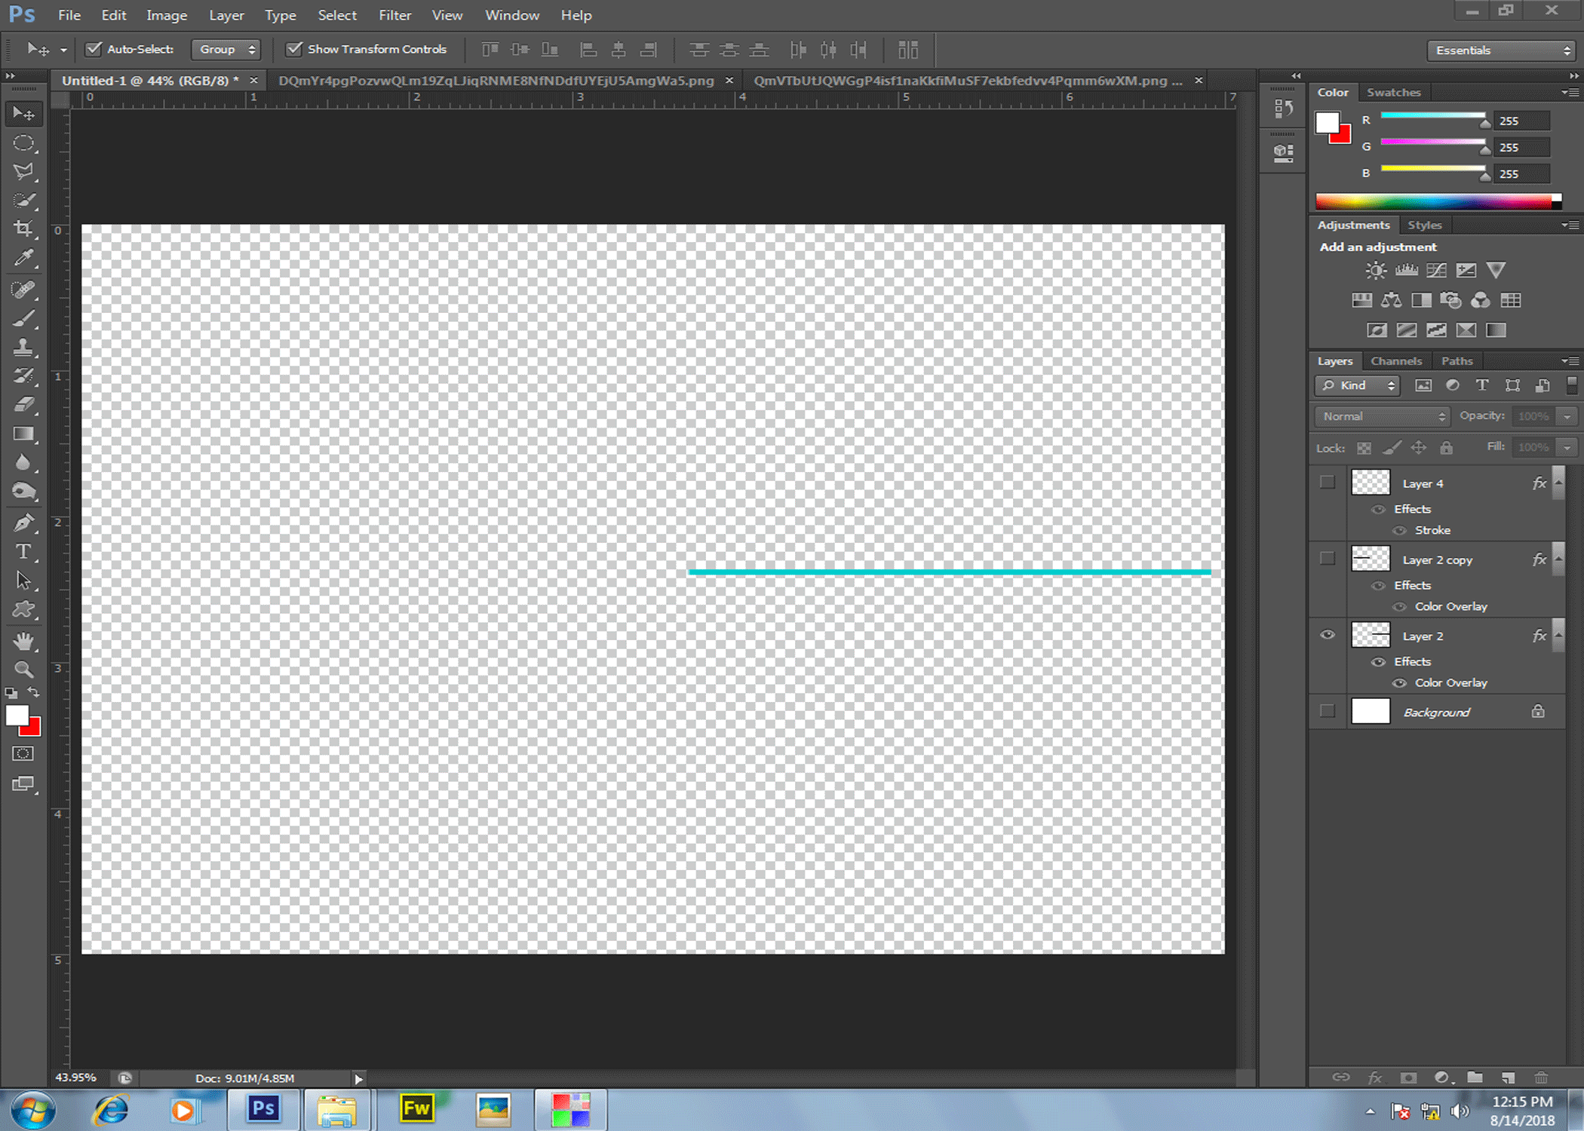
Task: Add a Curves adjustment
Action: [x=1436, y=270]
